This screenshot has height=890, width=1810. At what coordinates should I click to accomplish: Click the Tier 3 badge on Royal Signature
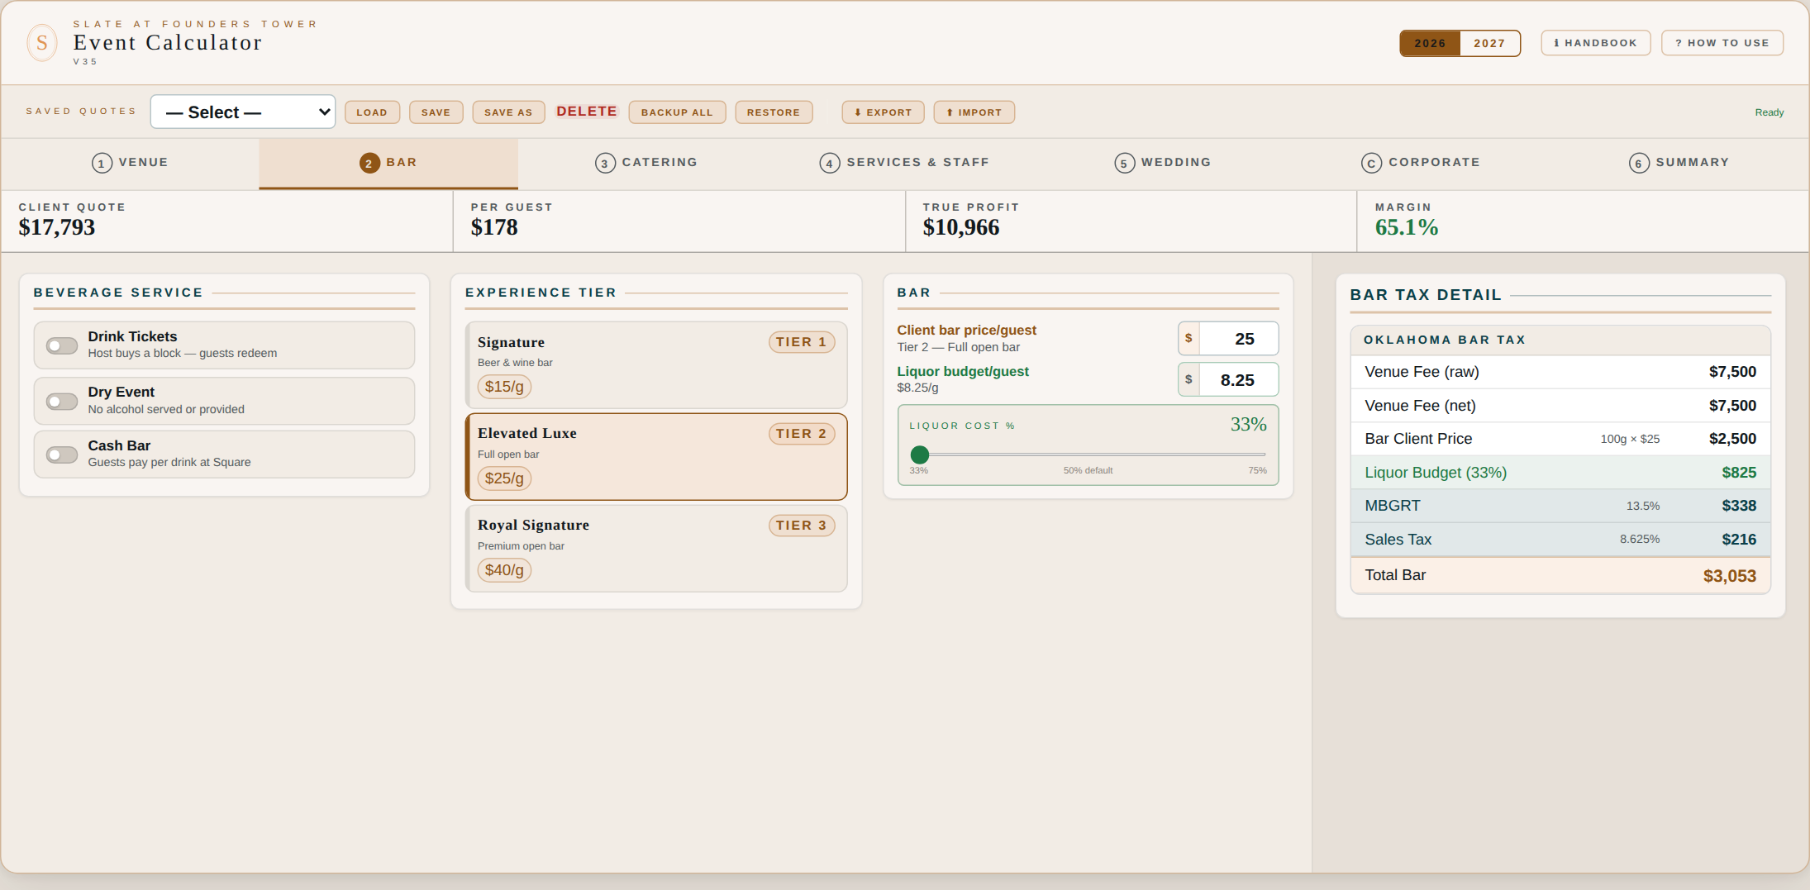802,526
